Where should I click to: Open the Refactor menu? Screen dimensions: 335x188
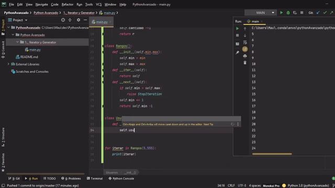(68, 4)
